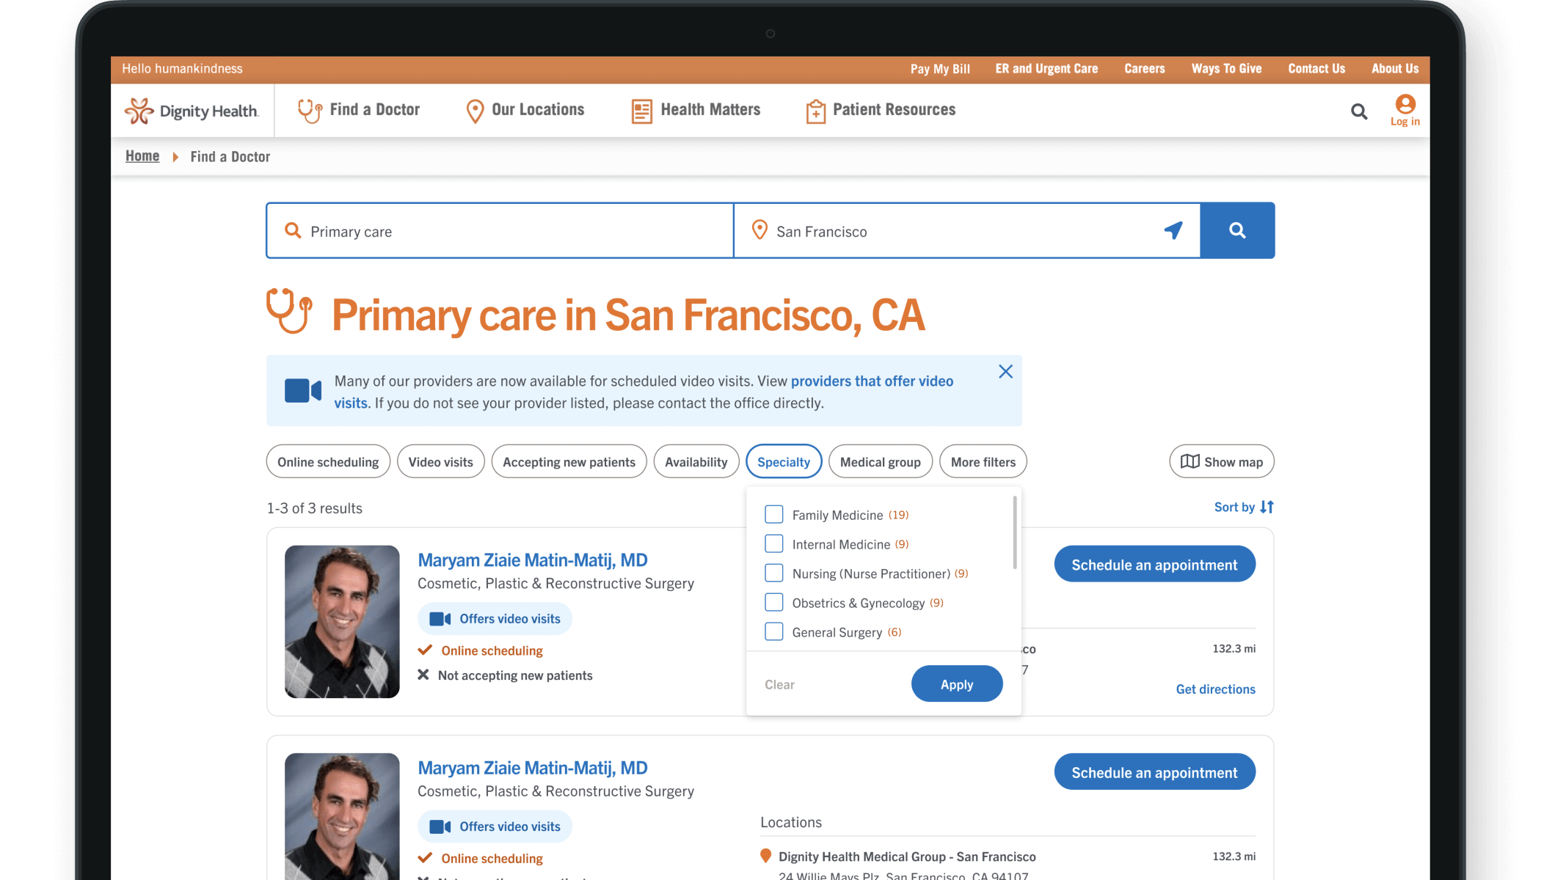Check Obsetrics & Gynecology checkbox
The image size is (1541, 880).
774,603
